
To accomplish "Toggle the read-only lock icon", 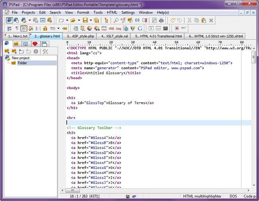I will point(45,28).
